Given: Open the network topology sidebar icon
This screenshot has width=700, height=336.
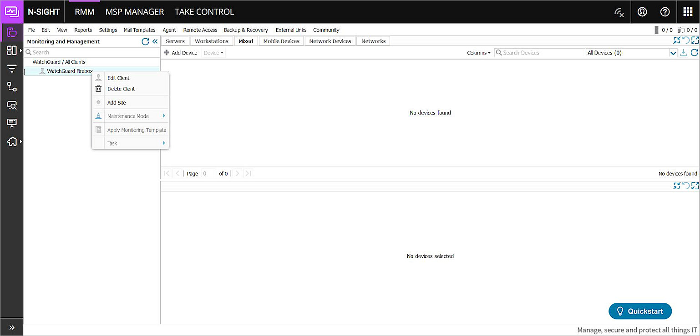Looking at the screenshot, I should [x=12, y=87].
